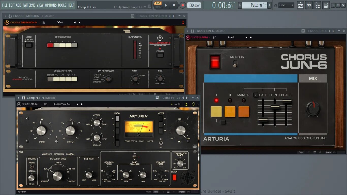Go to previous preset in Chorus JUN-6

click(x=246, y=37)
